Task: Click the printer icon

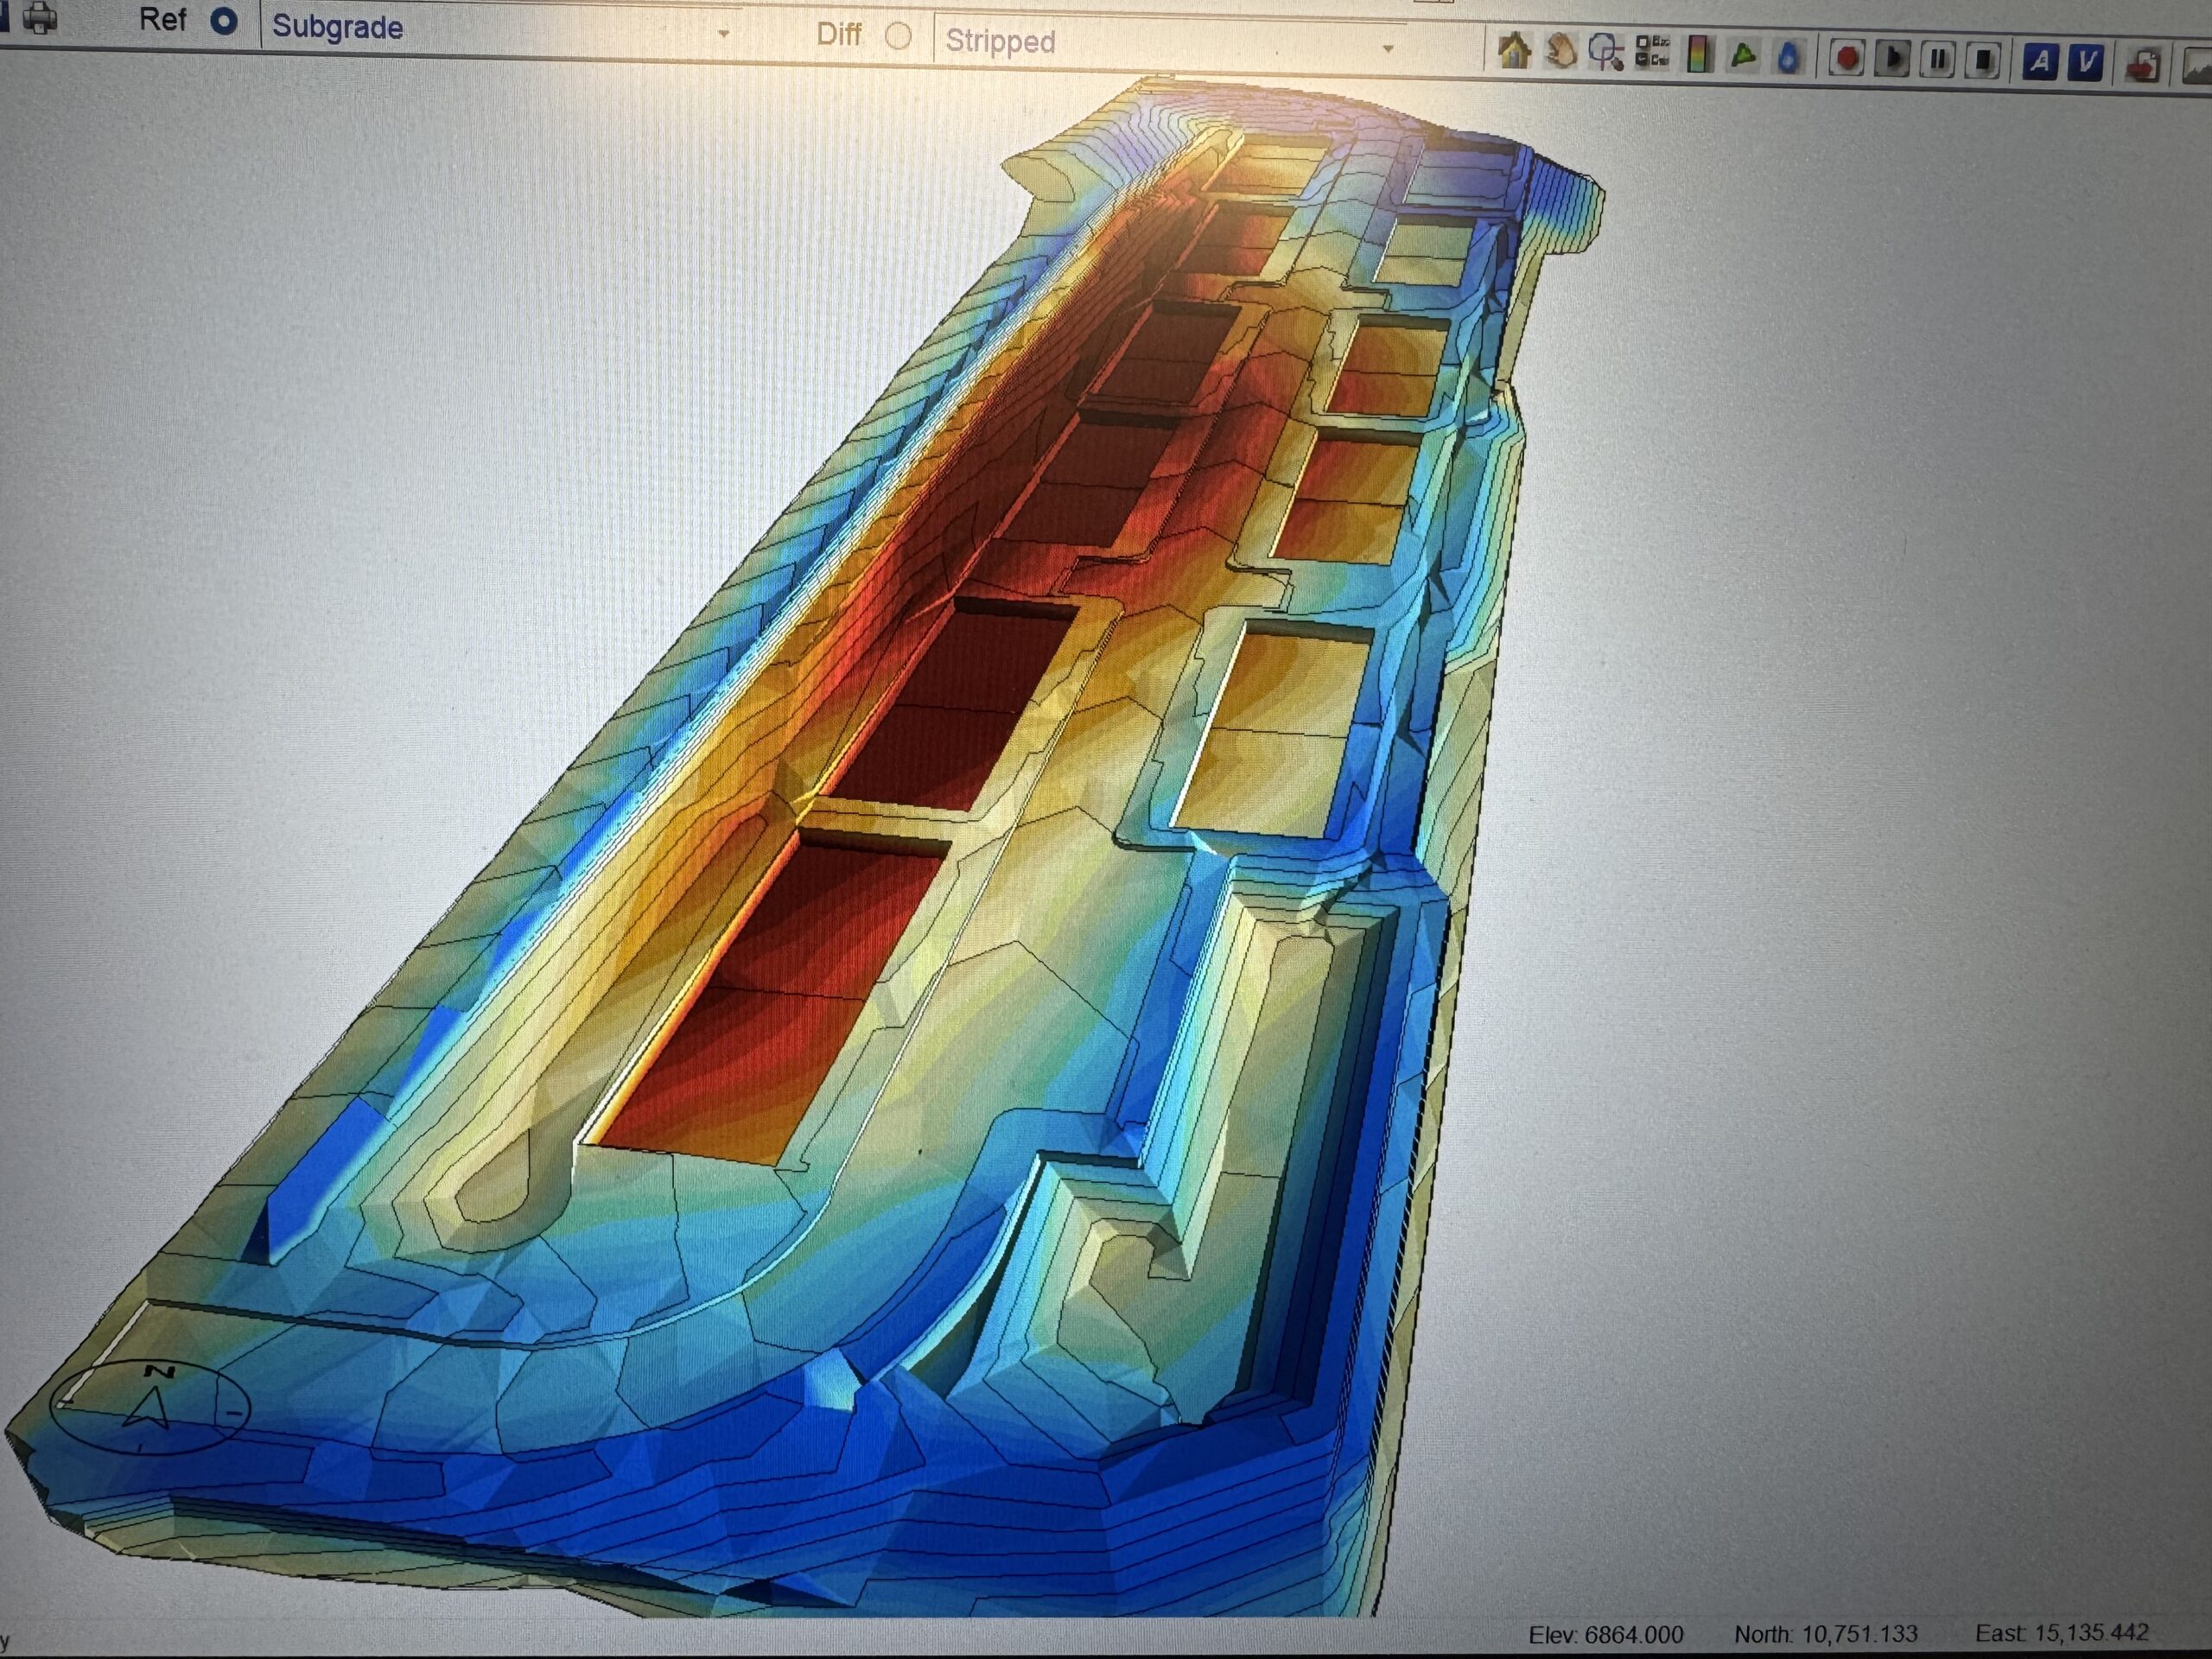Action: click(39, 17)
